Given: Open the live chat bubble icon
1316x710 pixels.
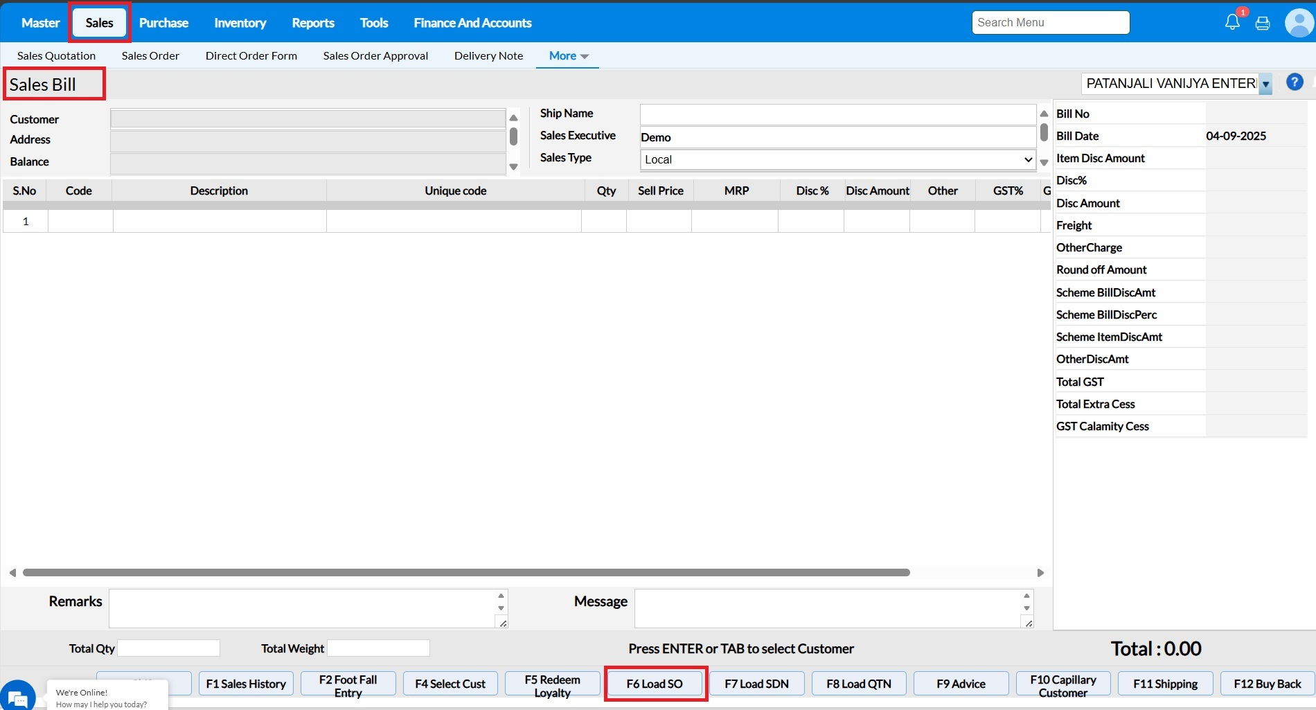Looking at the screenshot, I should [17, 697].
